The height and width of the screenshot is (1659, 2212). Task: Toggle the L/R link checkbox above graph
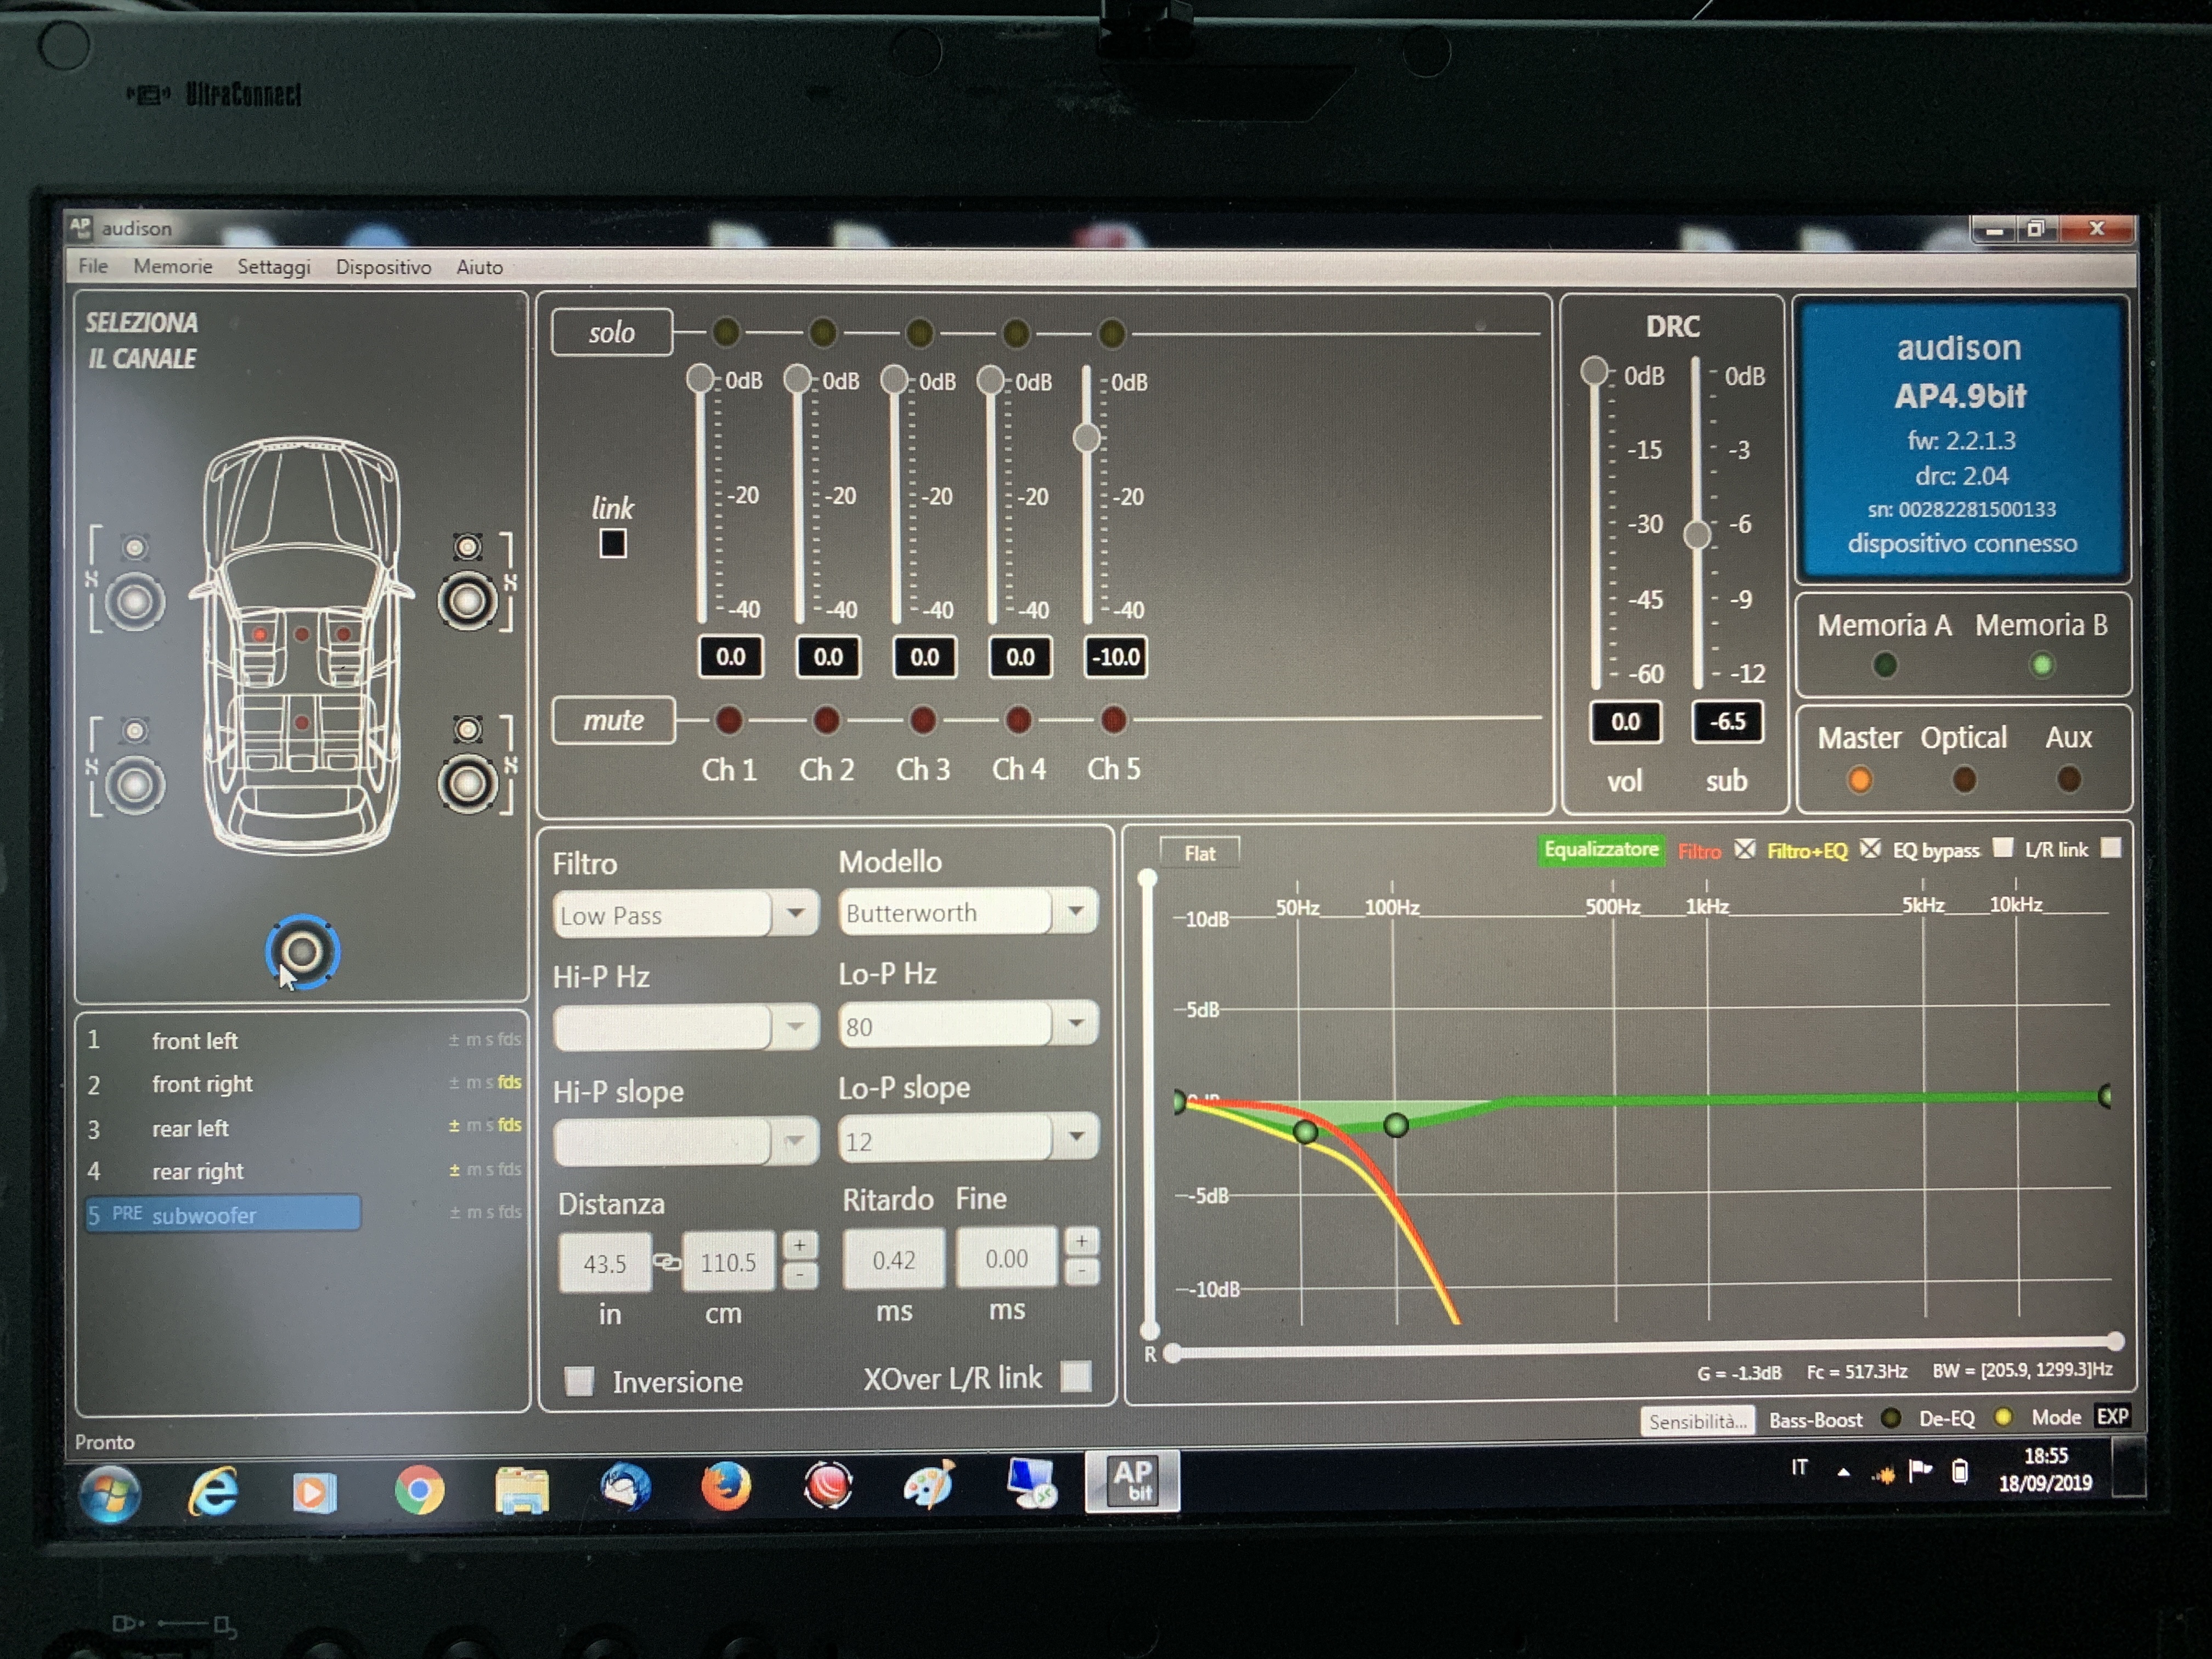tap(2111, 848)
